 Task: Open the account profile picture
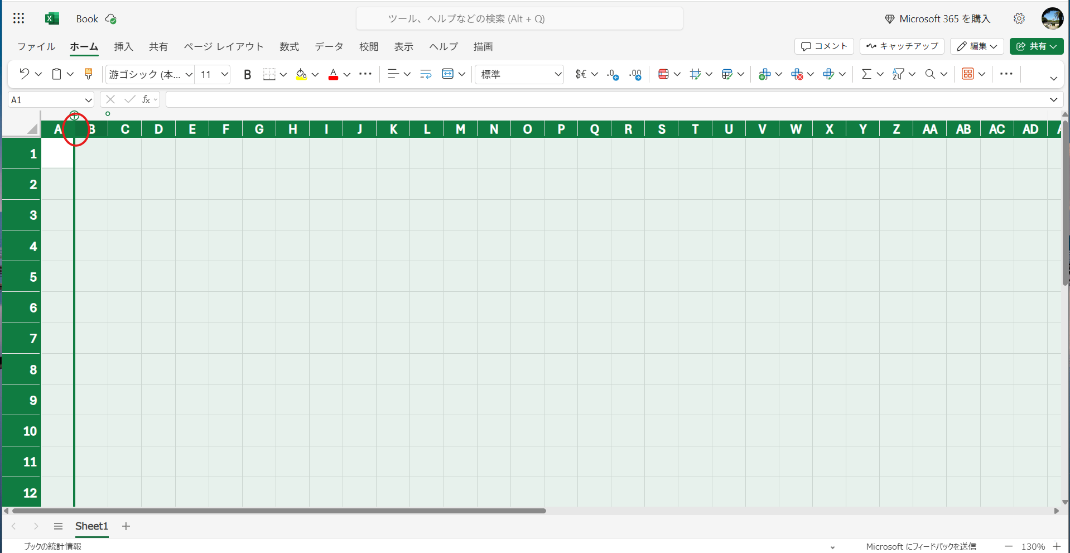1052,18
